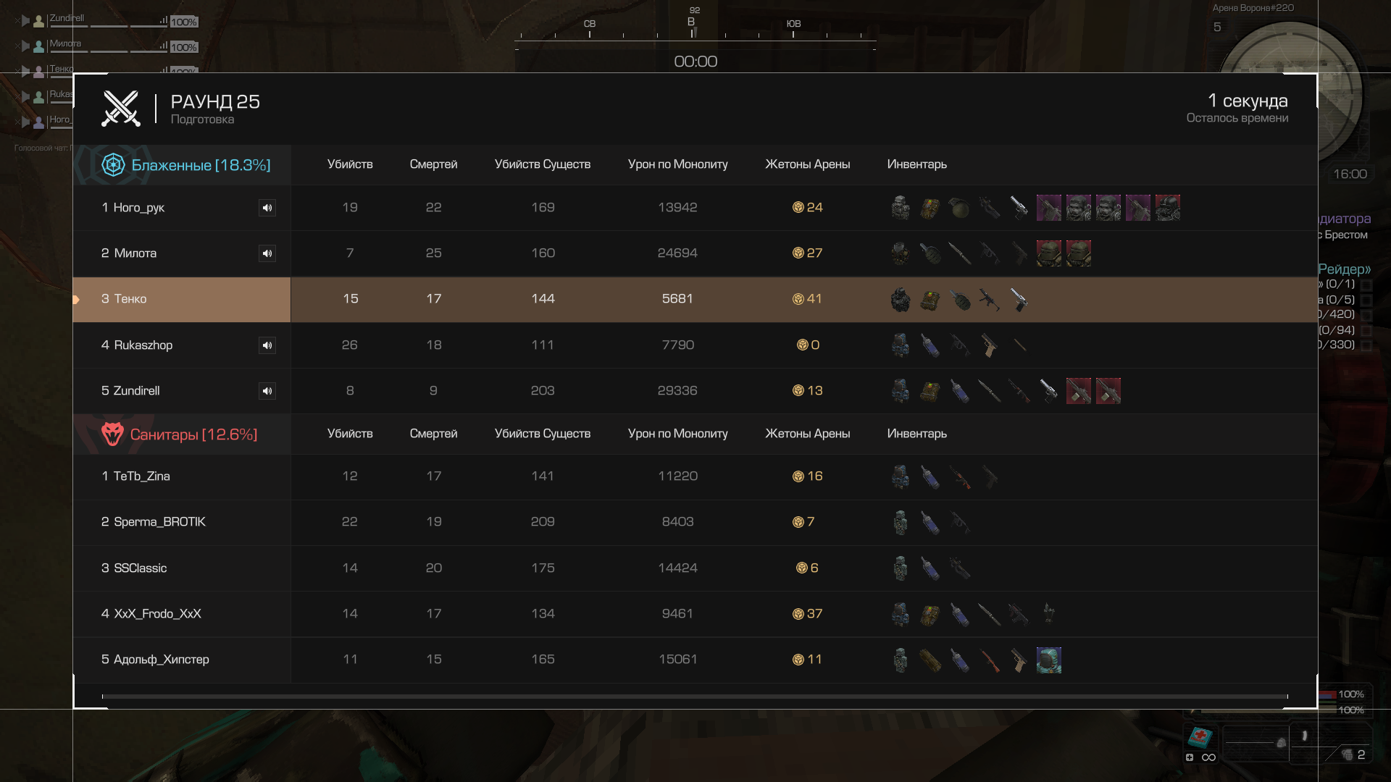Select the grenade in Ного_рук's inventory
The height and width of the screenshot is (782, 1391).
tap(959, 208)
